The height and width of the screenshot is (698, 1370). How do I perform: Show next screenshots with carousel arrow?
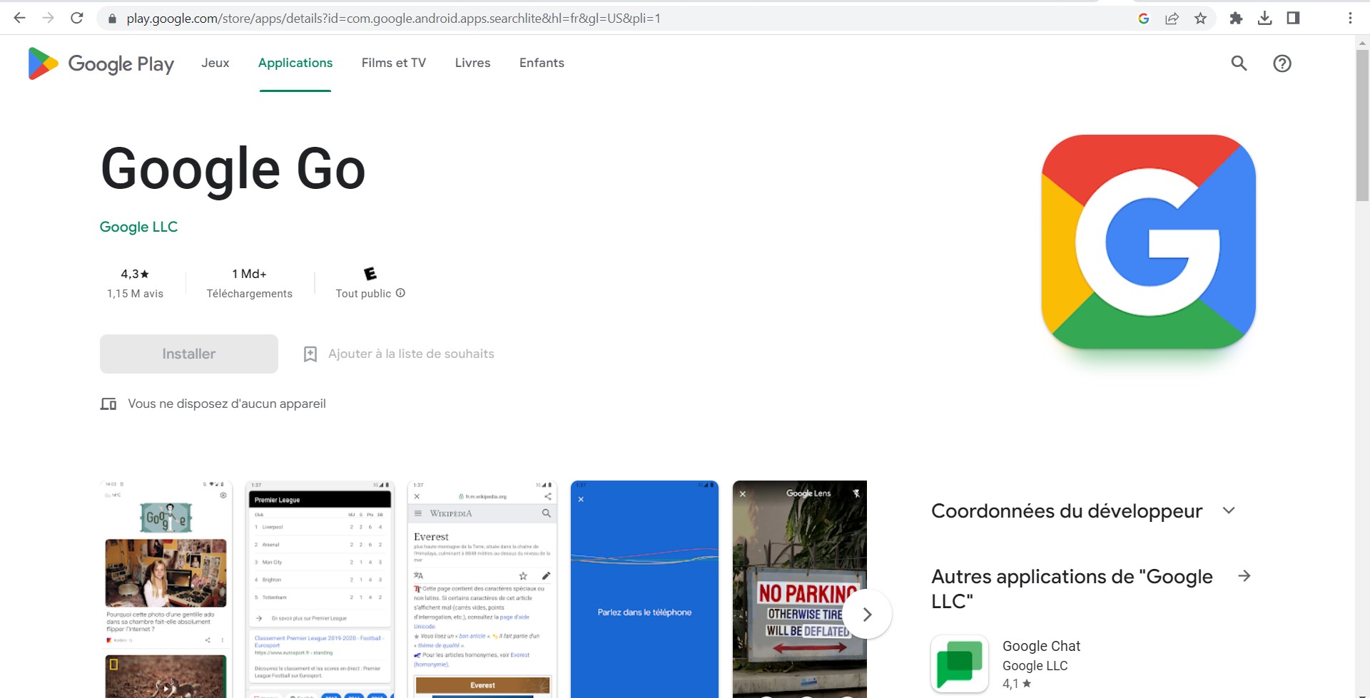pyautogui.click(x=867, y=614)
